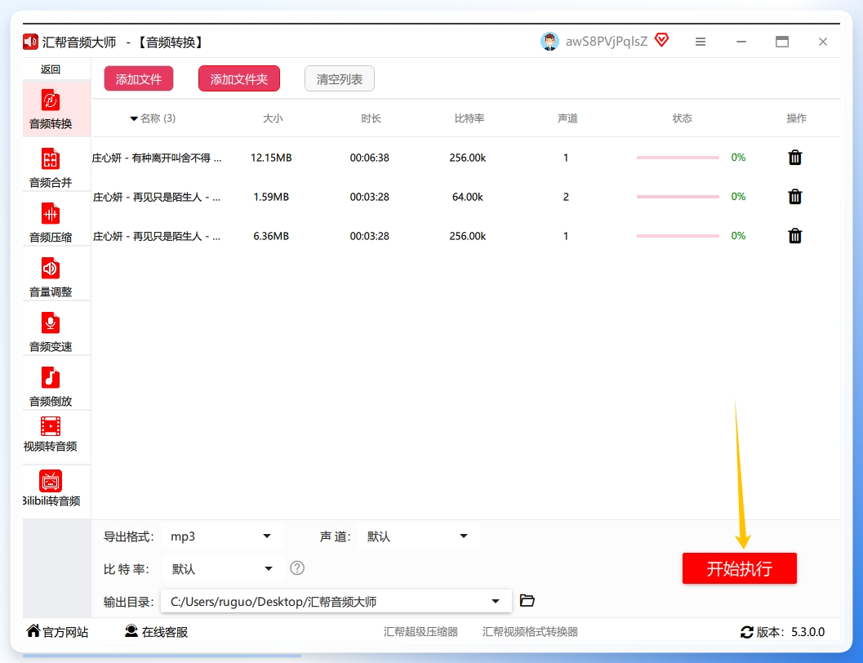Open the 汇帮超级压缩器 link

click(x=420, y=632)
